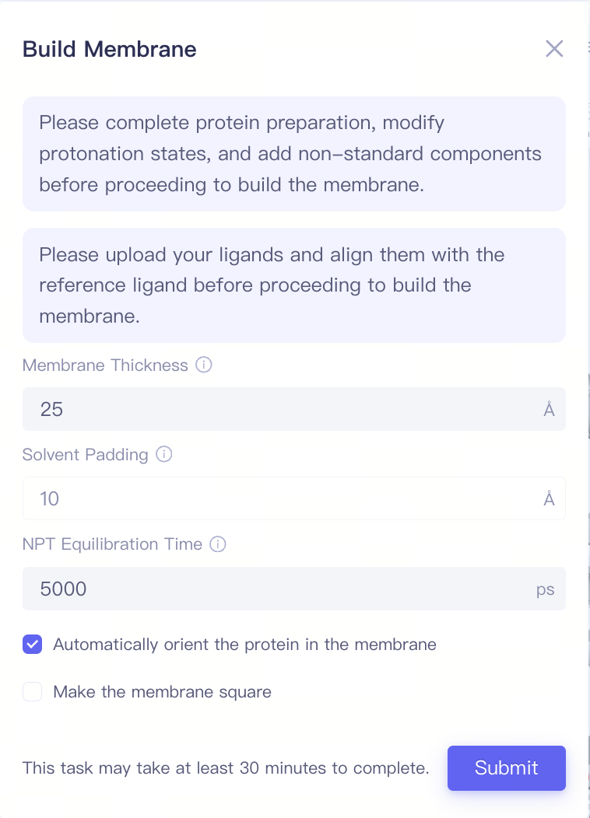Click the 30 minutes completion notice
This screenshot has width=590, height=818.
[x=225, y=768]
